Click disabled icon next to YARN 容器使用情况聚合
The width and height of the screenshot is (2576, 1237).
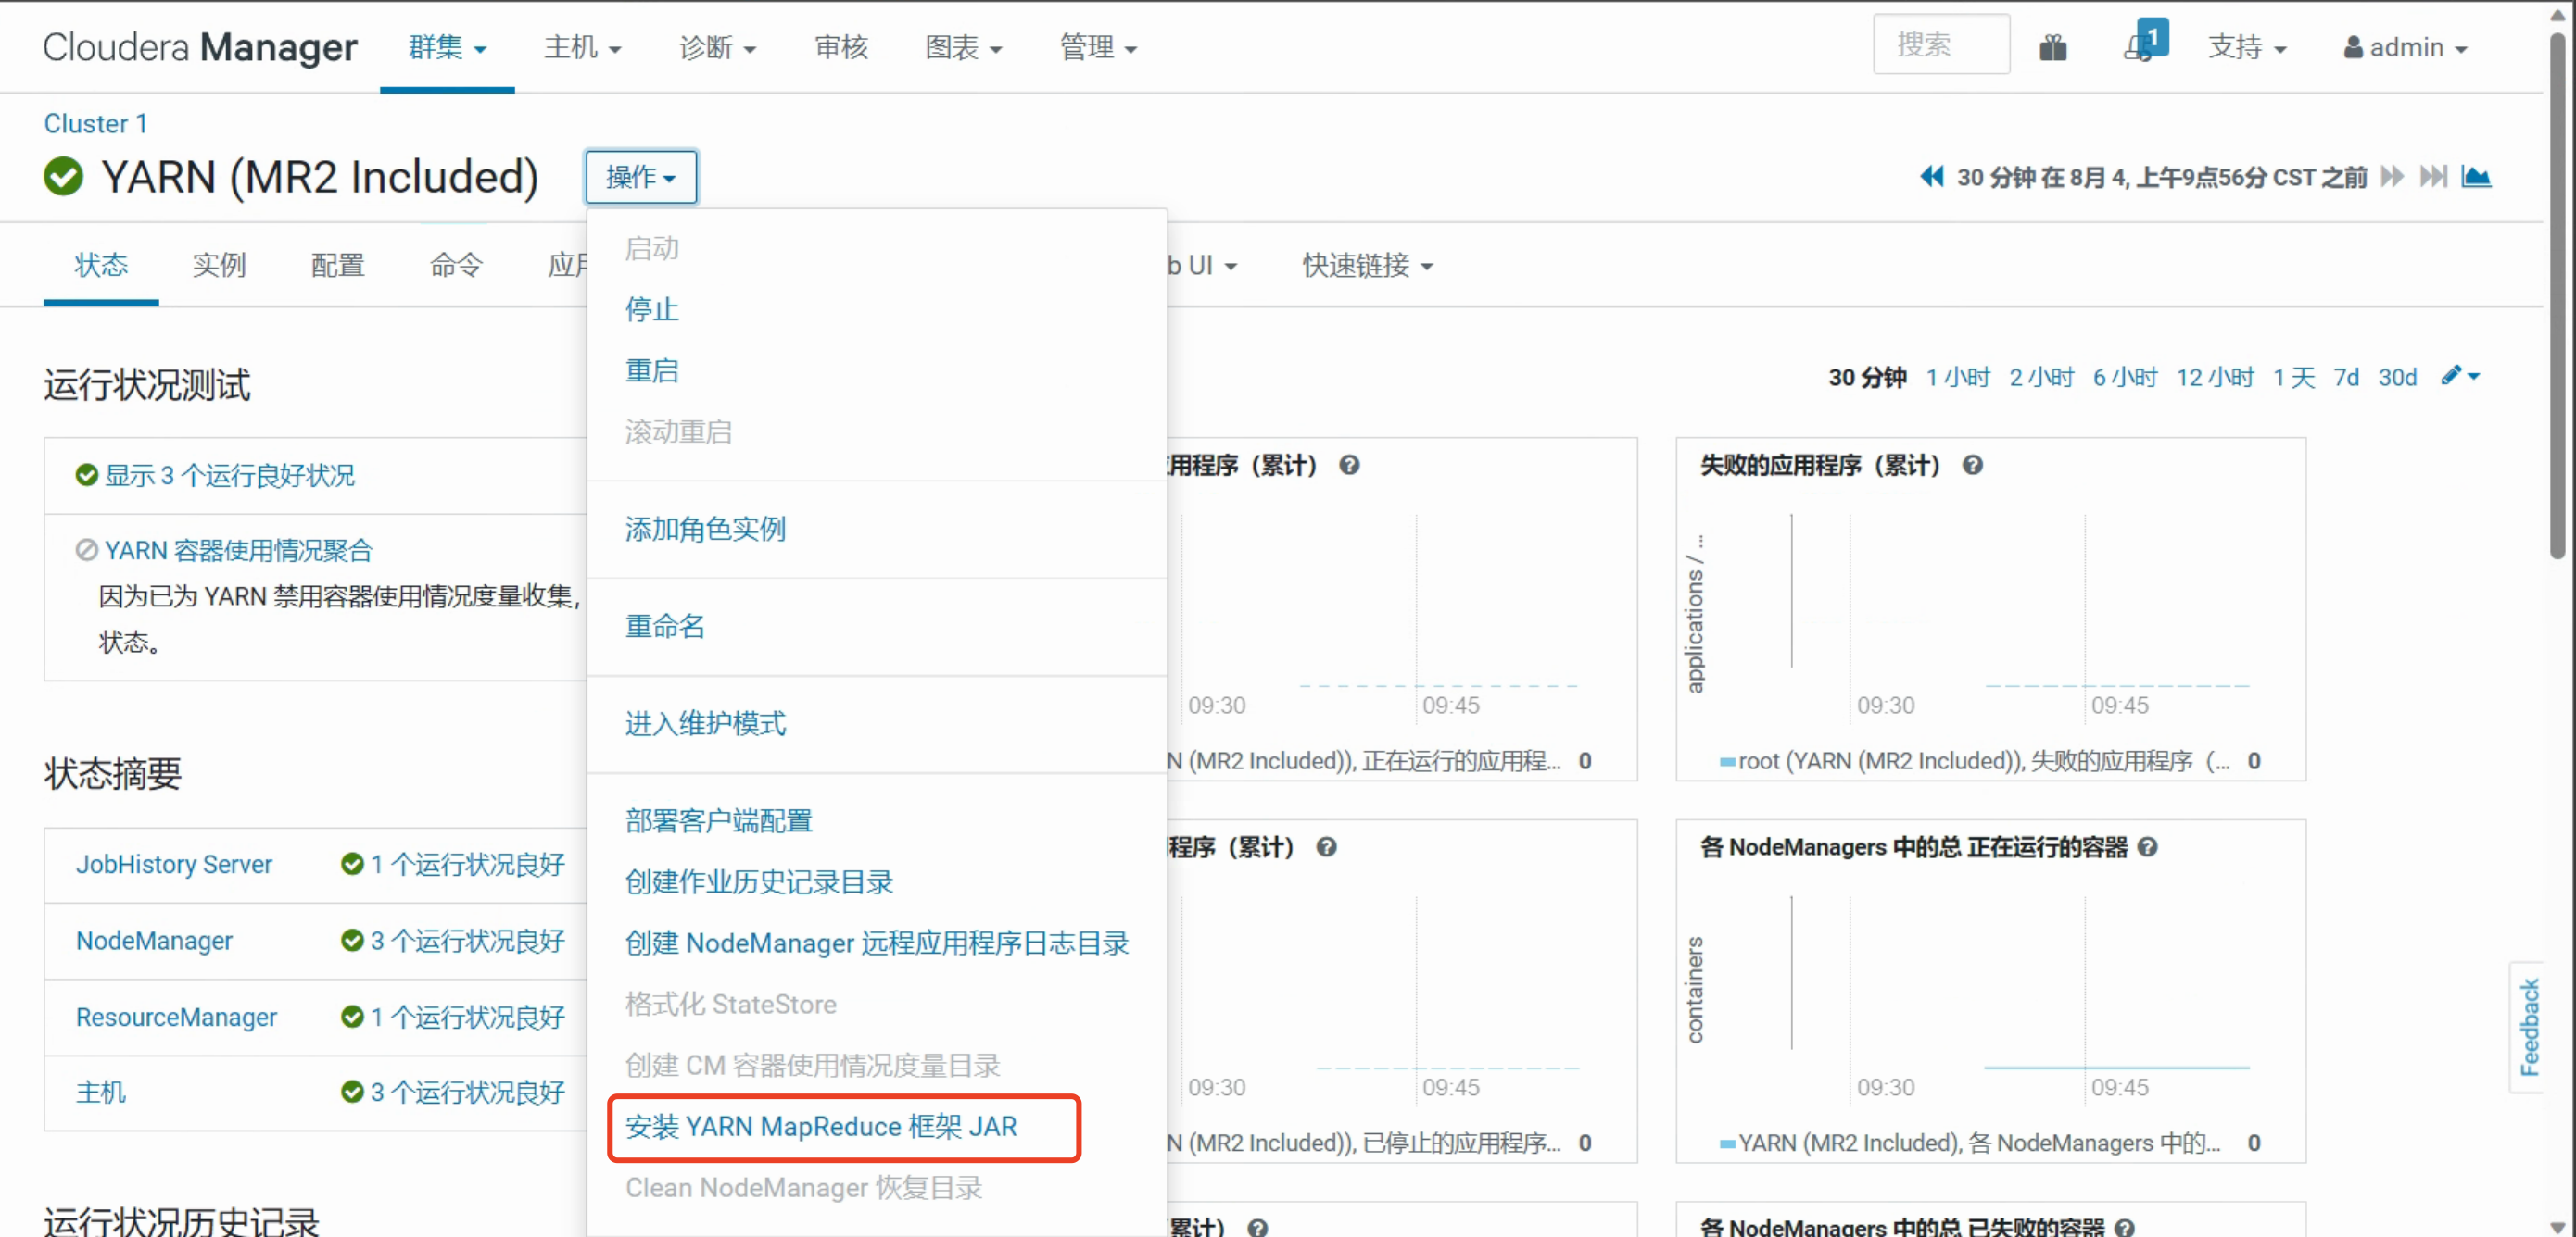tap(87, 550)
